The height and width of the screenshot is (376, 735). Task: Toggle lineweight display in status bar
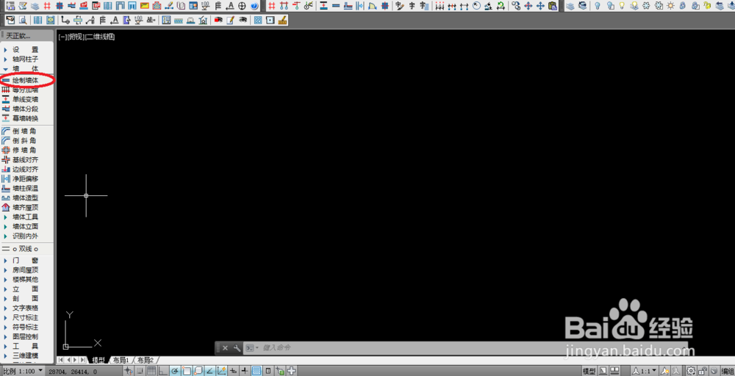click(245, 371)
